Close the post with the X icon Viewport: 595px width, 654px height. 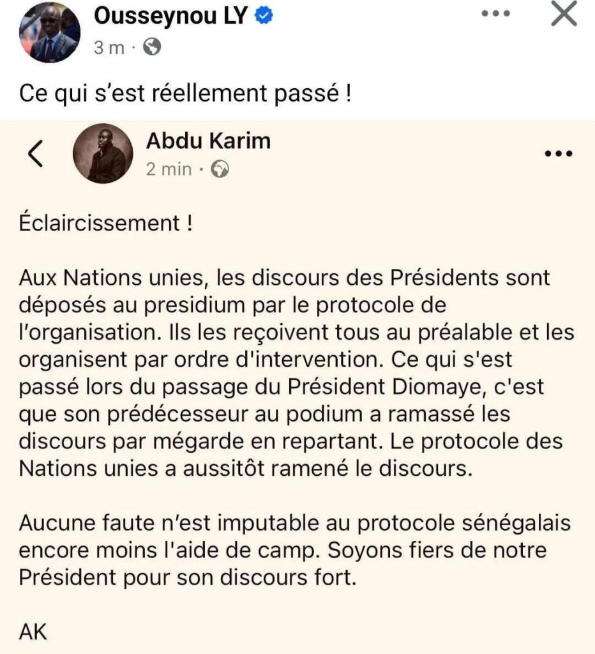point(563,15)
